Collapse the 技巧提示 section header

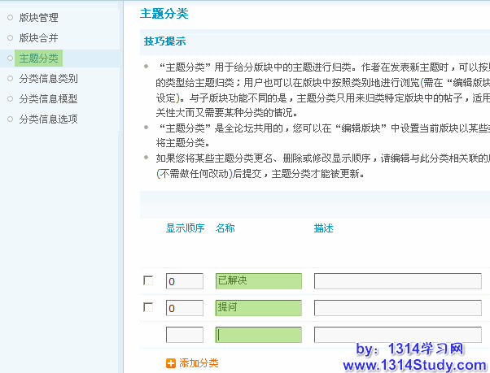(165, 41)
